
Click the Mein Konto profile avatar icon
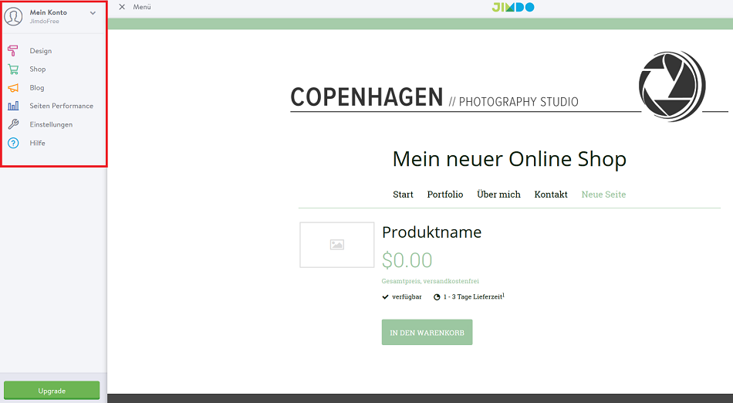coord(13,16)
